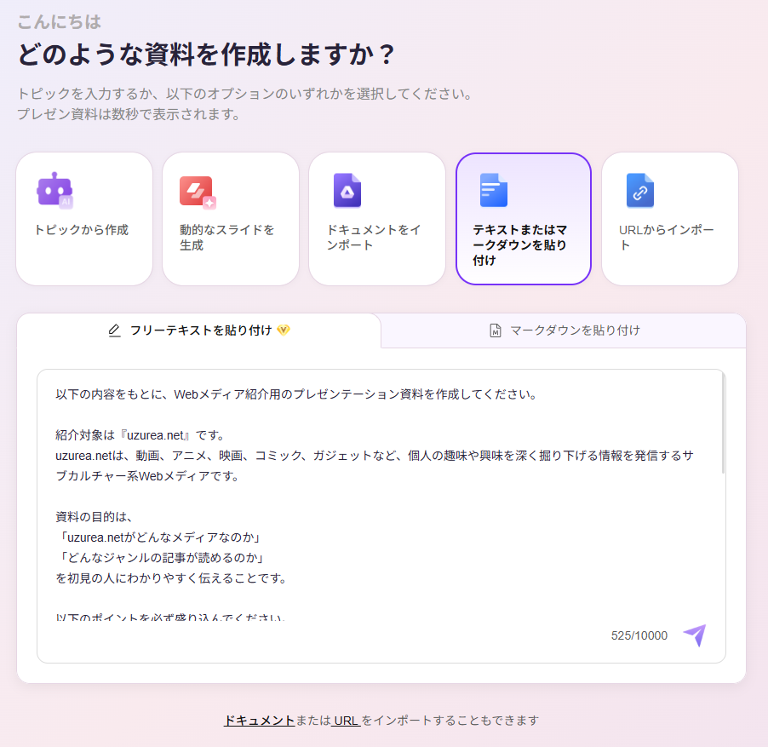768x747 pixels.
Task: Select the フリーテキストを貼り付け tab
Action: click(201, 330)
